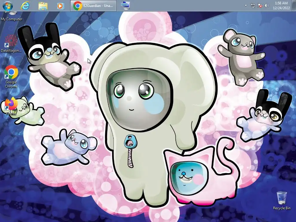Open the Action Center flag icon
The image size is (296, 222).
[x=260, y=6]
